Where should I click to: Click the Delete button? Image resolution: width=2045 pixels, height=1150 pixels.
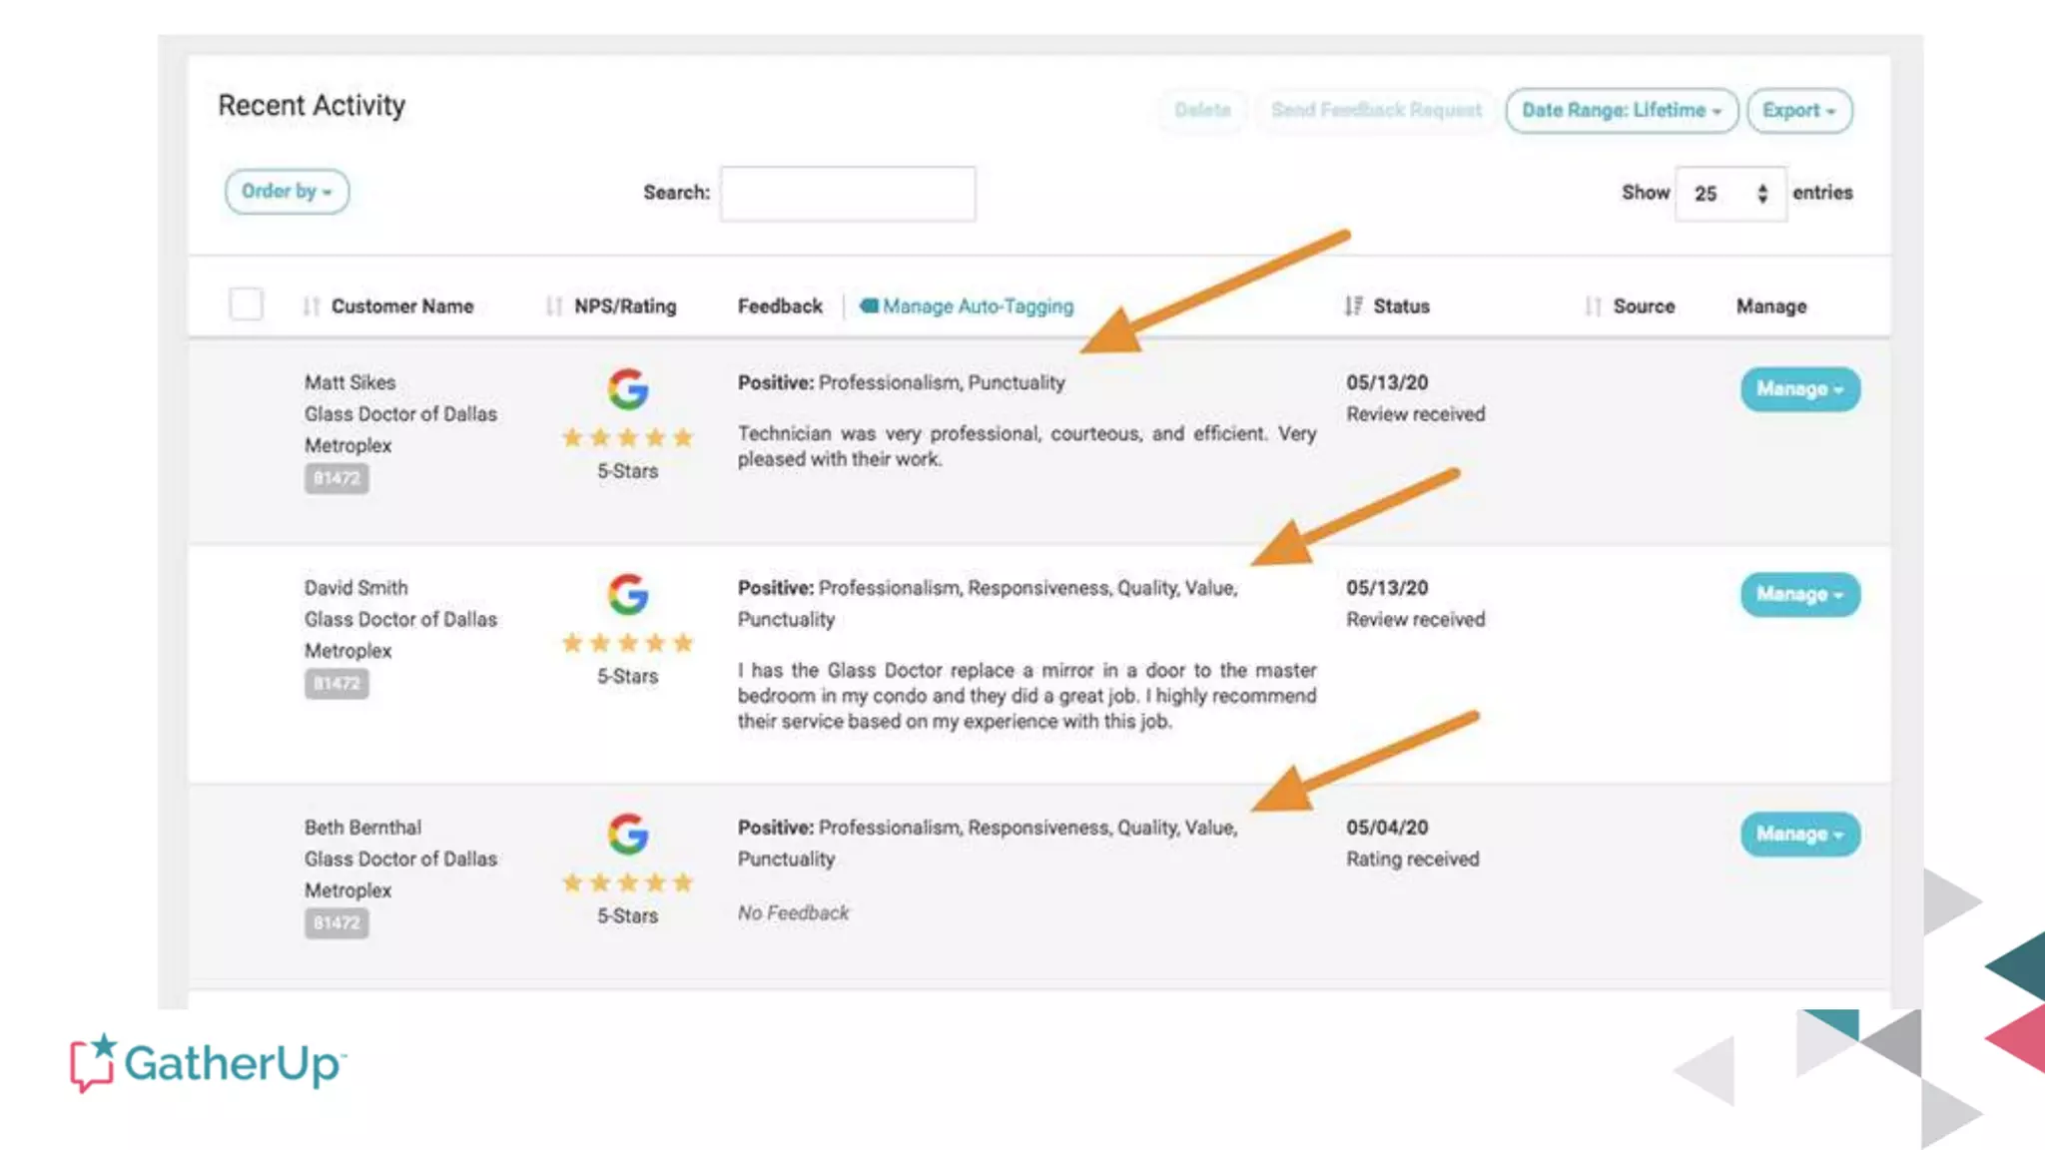pyautogui.click(x=1202, y=111)
